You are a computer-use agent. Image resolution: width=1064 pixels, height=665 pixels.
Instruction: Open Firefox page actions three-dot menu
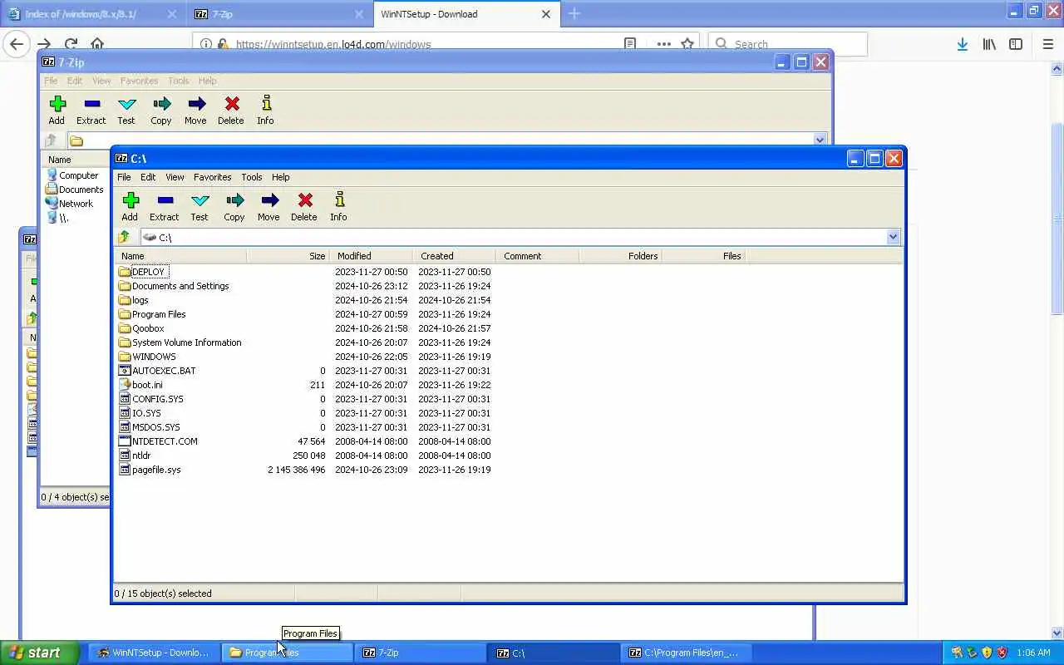point(663,44)
